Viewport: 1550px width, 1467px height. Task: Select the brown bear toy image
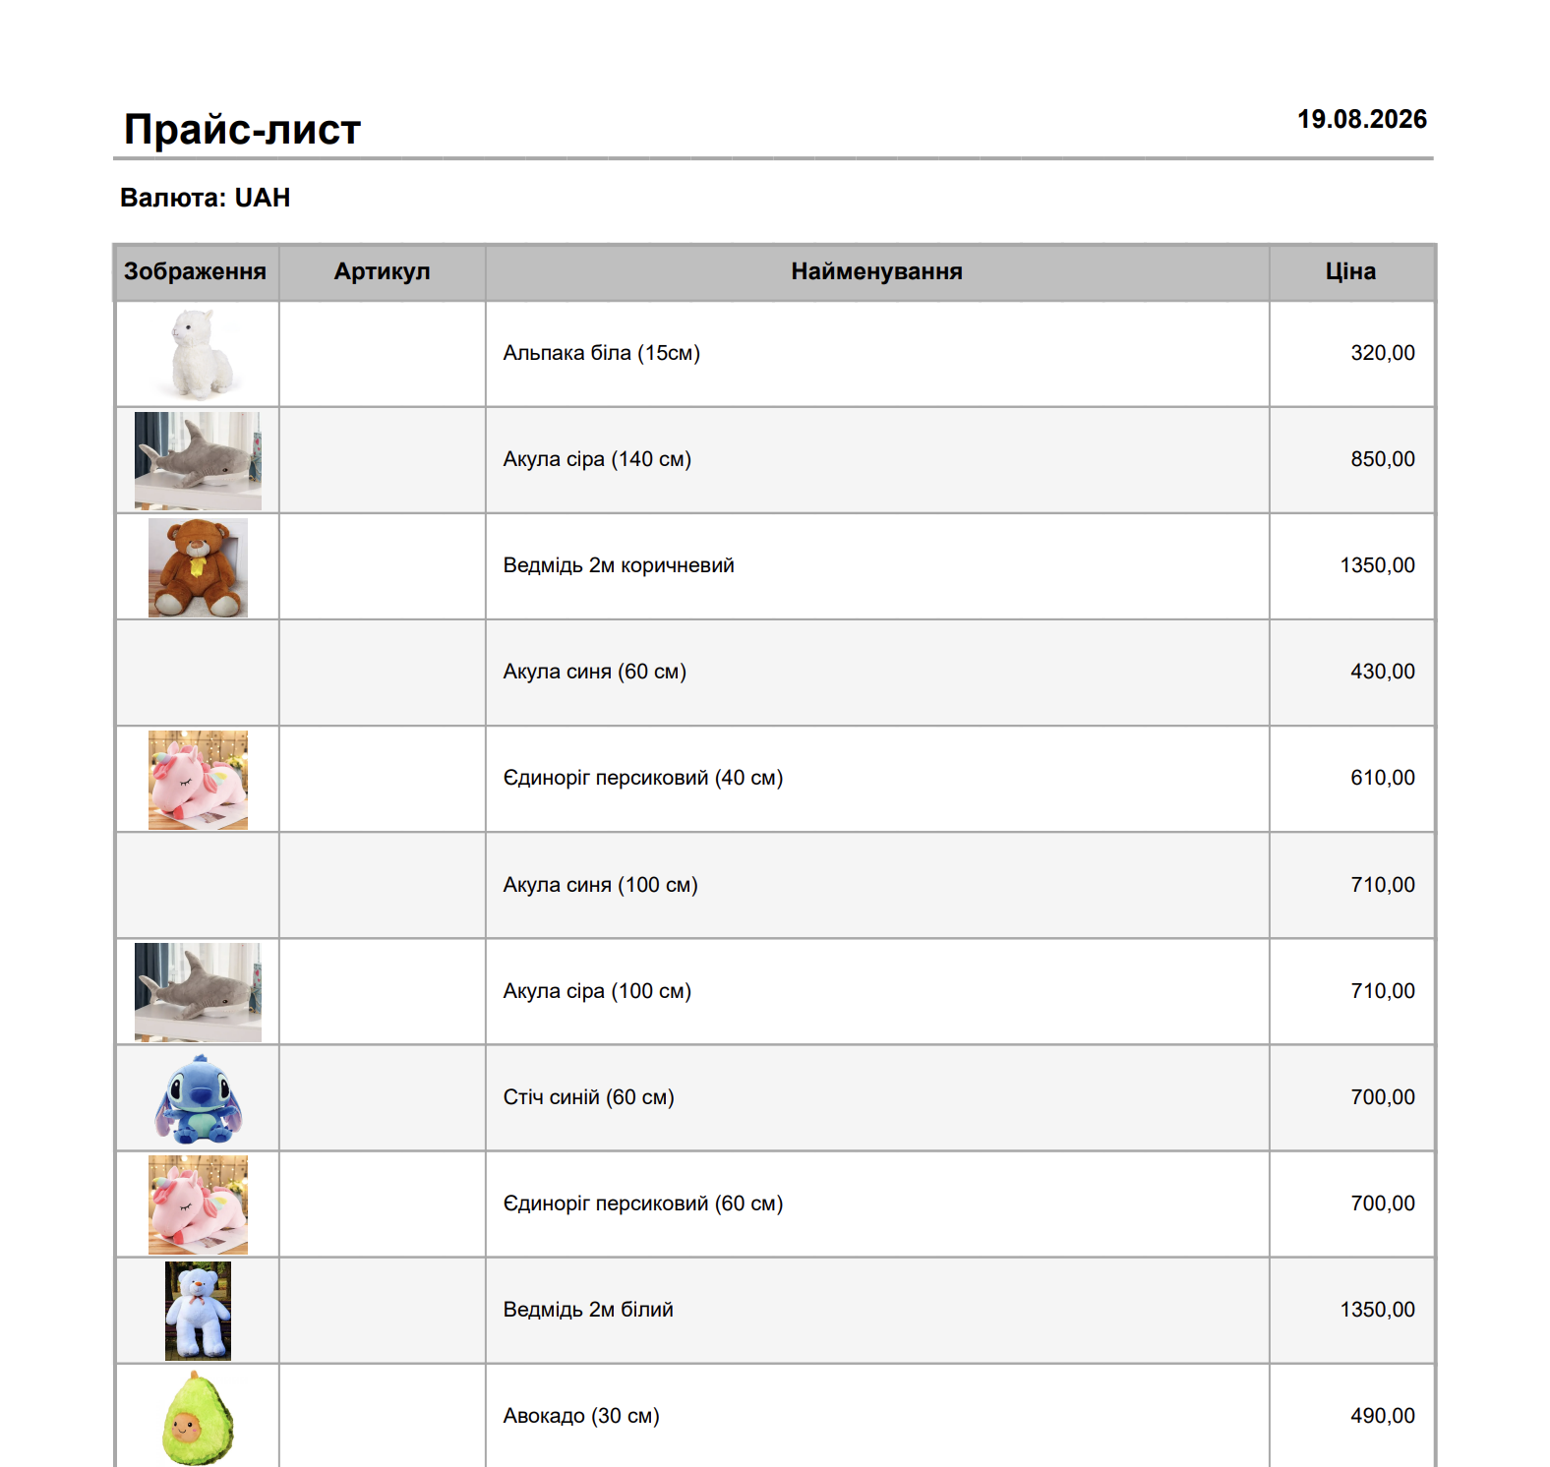[198, 567]
